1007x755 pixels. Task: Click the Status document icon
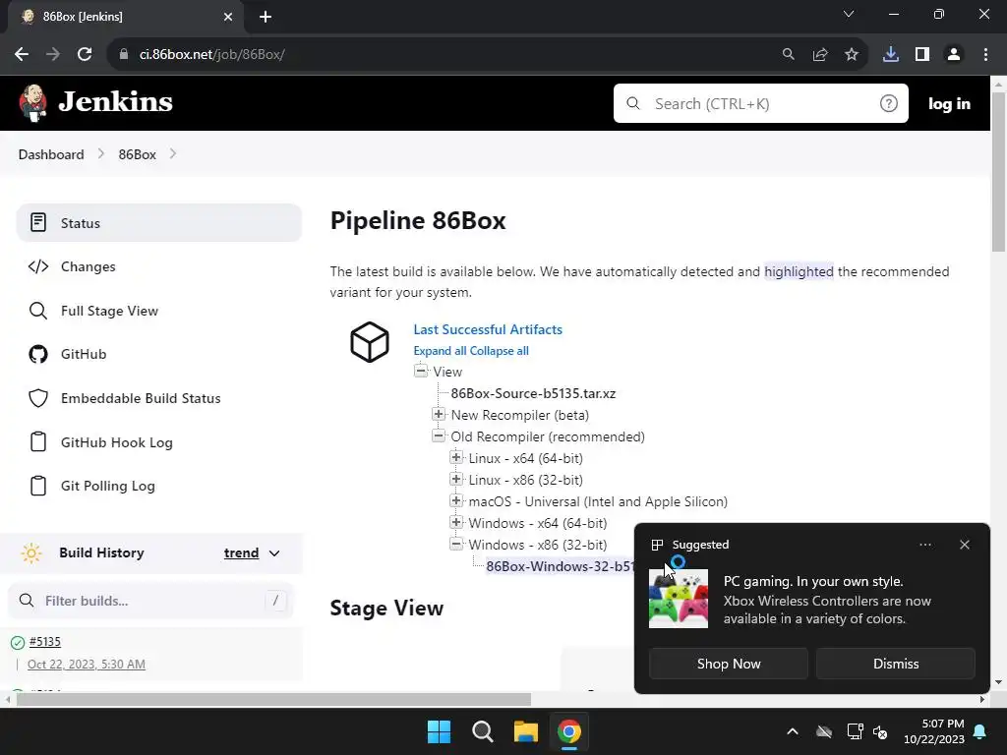coord(38,223)
